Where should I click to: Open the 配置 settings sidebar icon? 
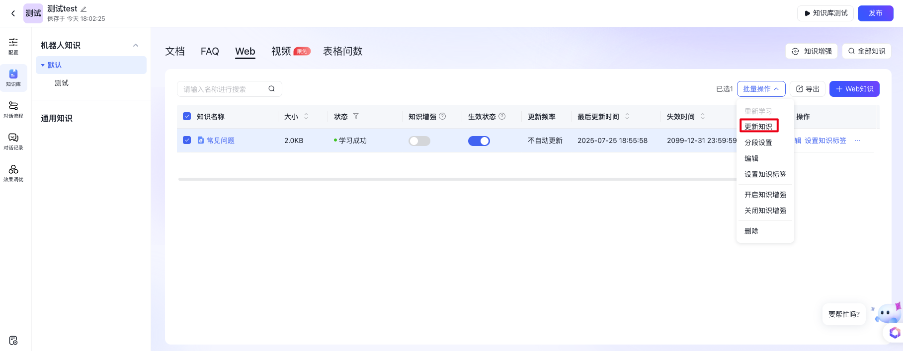click(x=13, y=46)
